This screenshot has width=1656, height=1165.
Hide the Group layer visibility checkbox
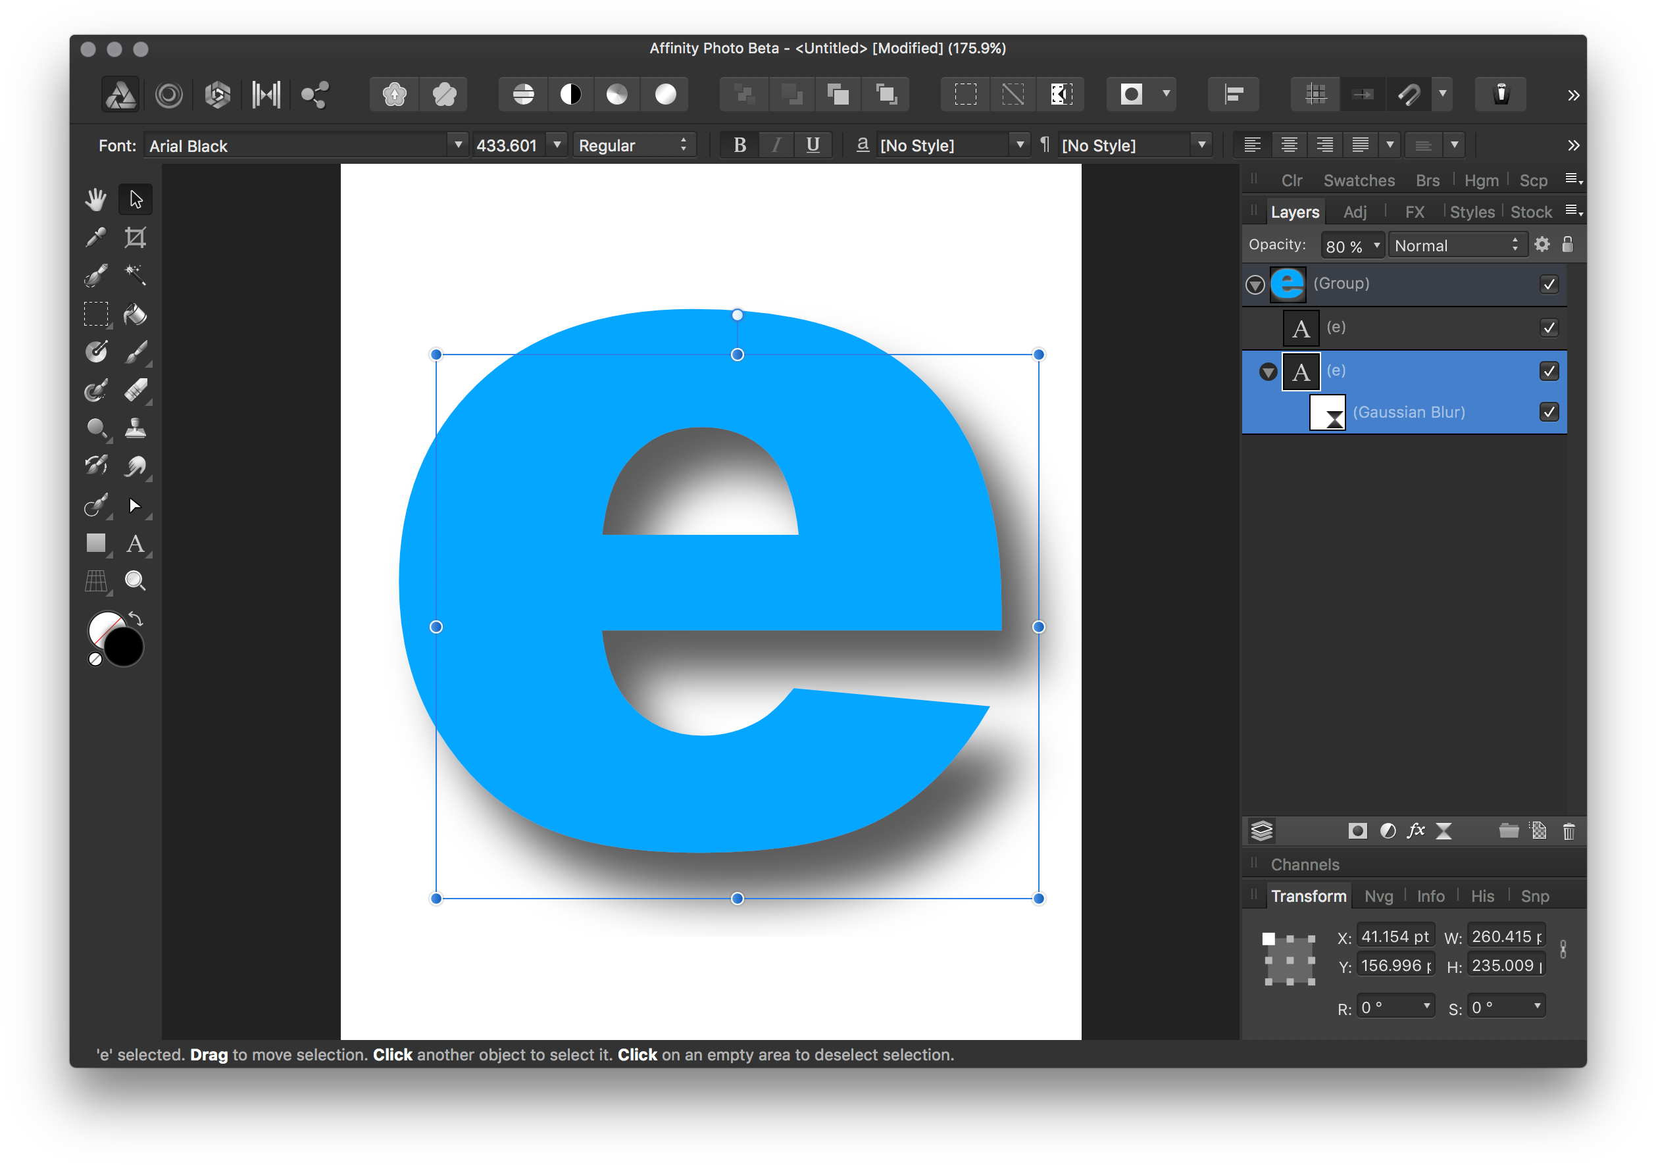coord(1549,284)
